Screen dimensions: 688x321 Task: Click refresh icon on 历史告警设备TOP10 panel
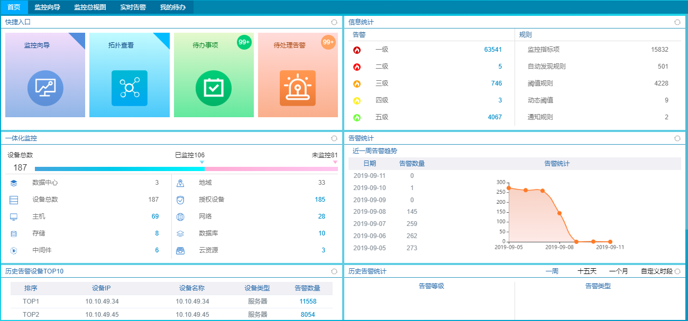[x=334, y=271]
